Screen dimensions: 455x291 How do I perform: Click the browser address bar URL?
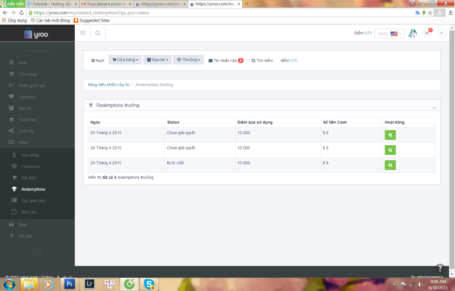[x=92, y=13]
